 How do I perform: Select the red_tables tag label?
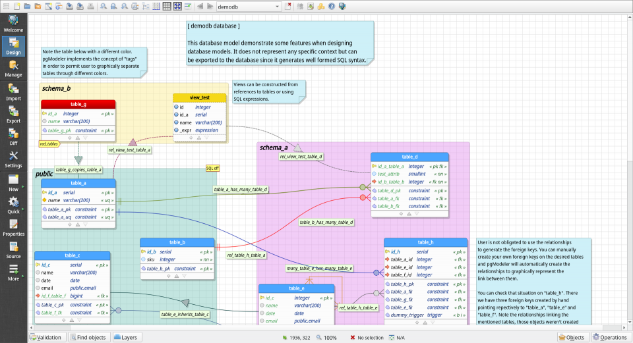pyautogui.click(x=49, y=144)
